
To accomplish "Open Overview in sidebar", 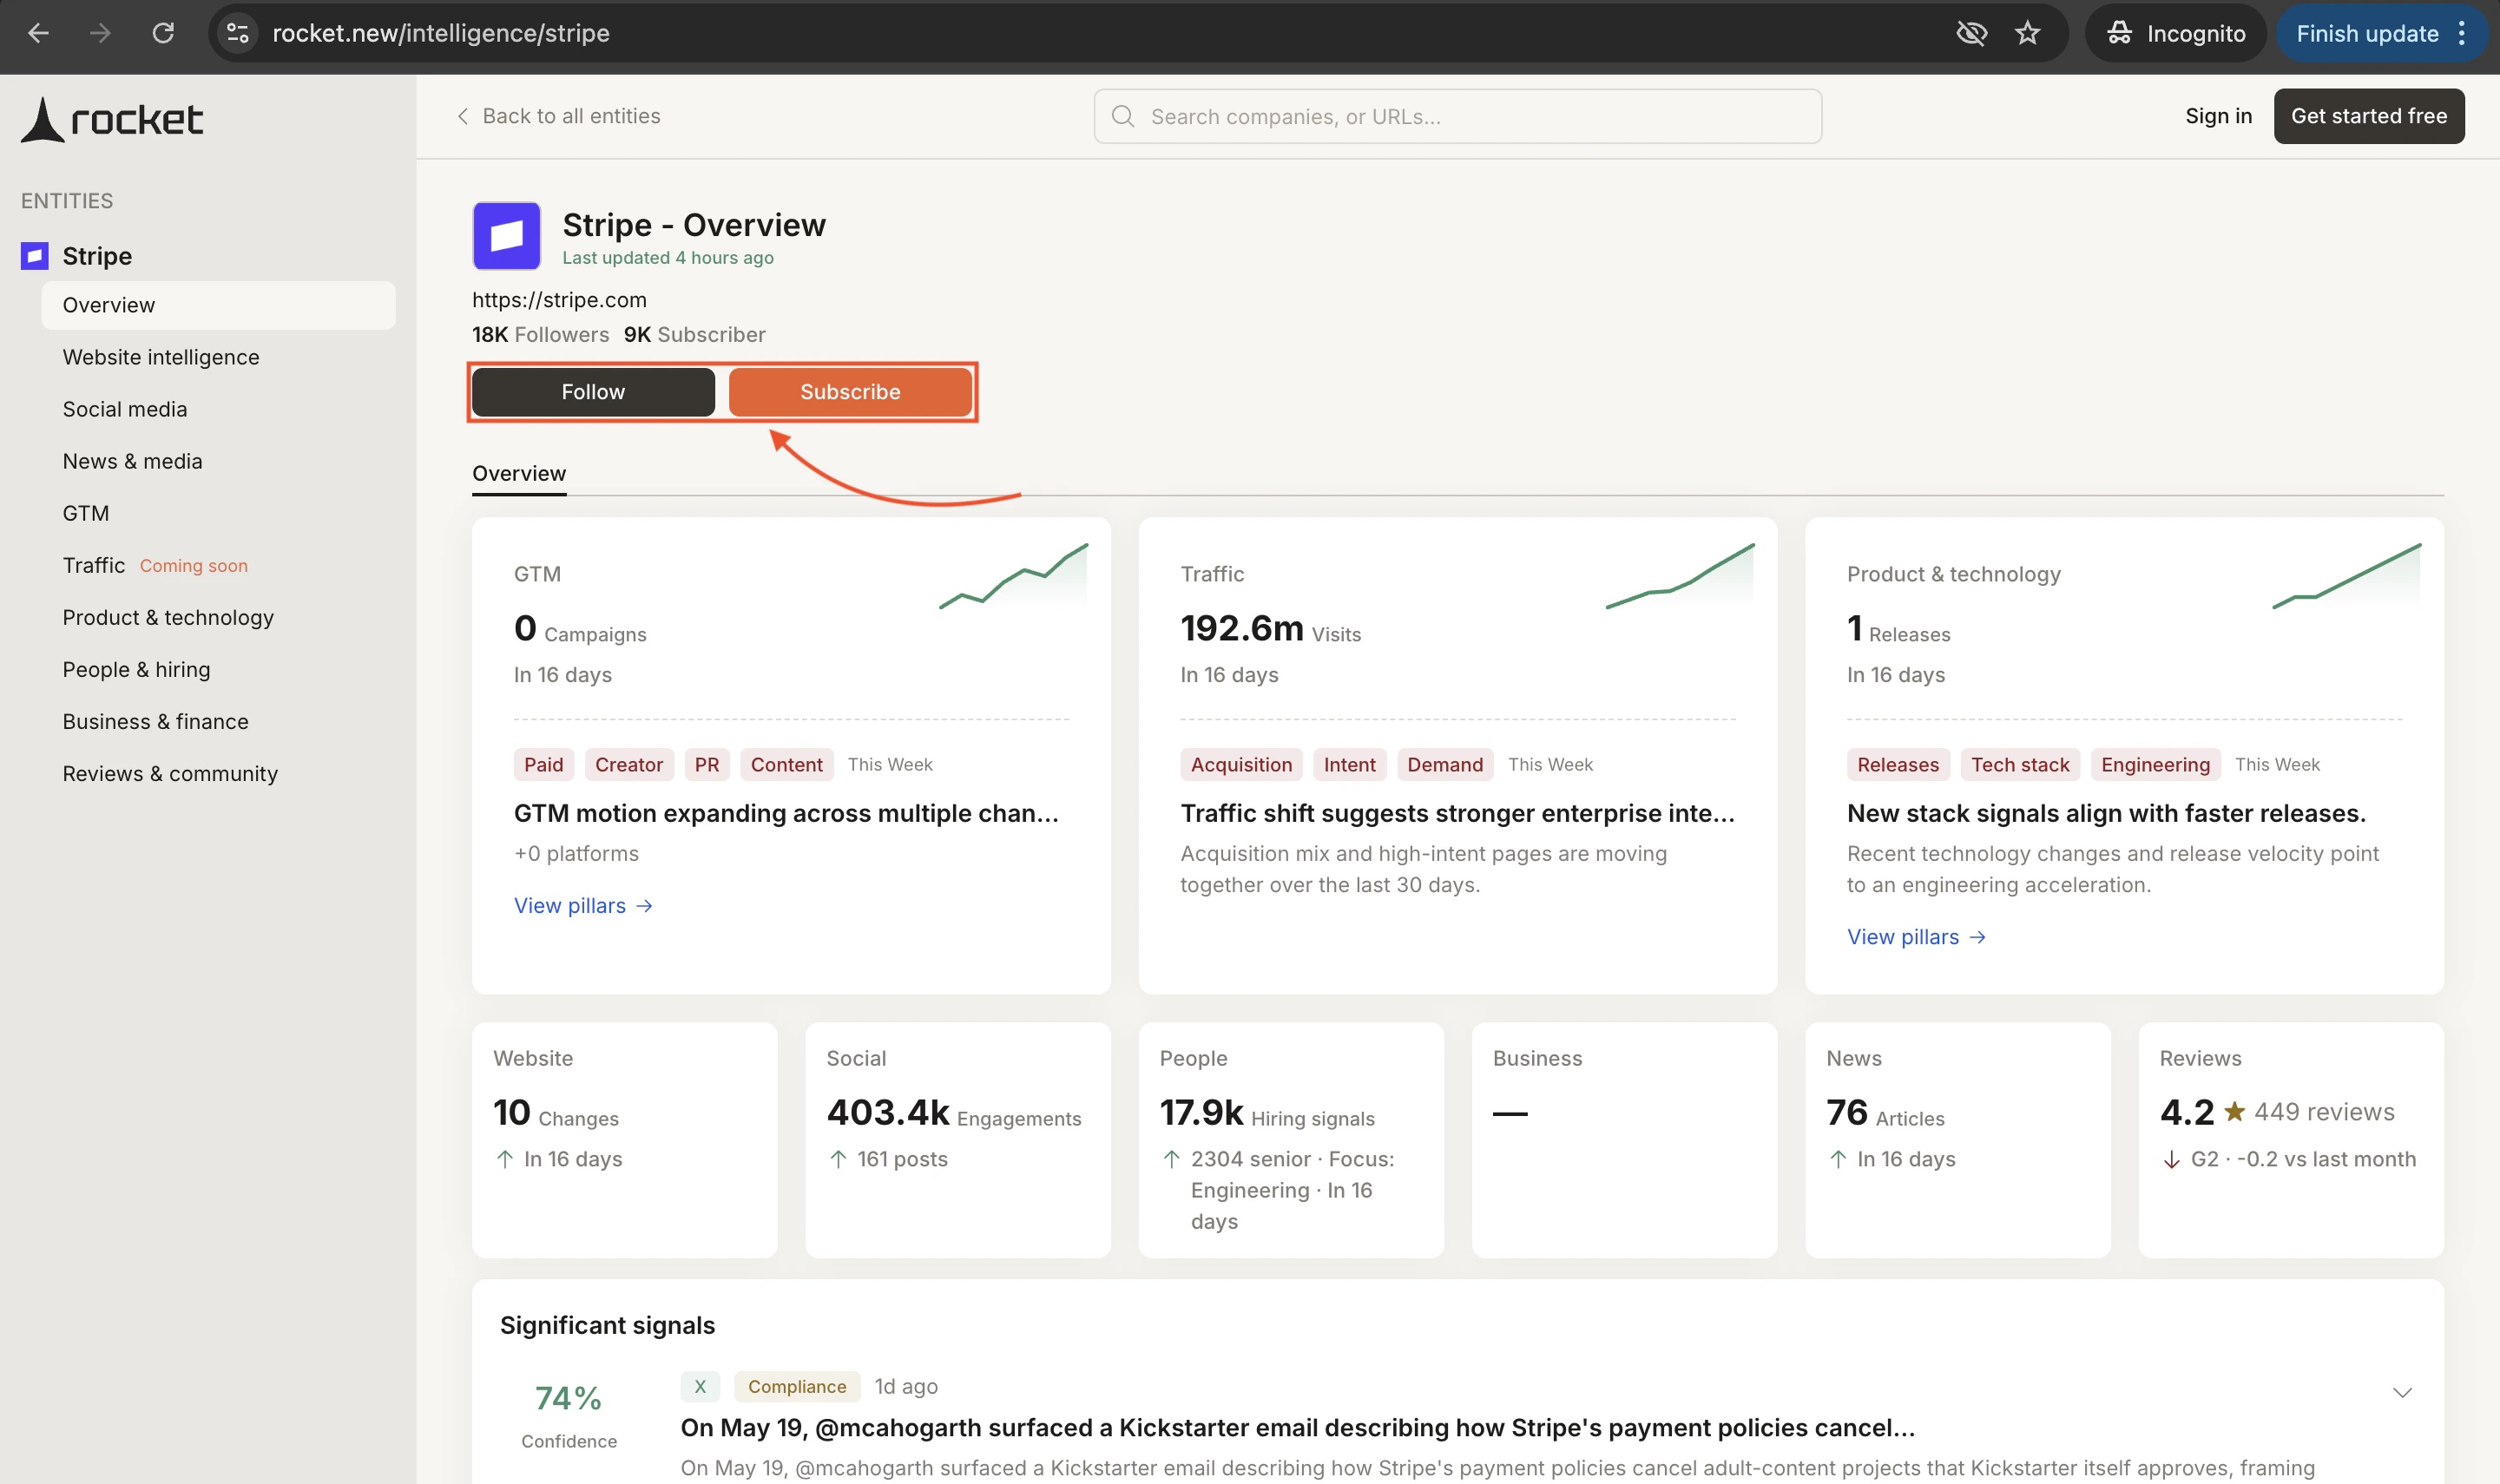I will 218,305.
